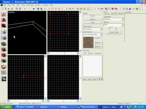Click the Replace texture button
The height and width of the screenshot is (109, 146).
[x=98, y=46]
